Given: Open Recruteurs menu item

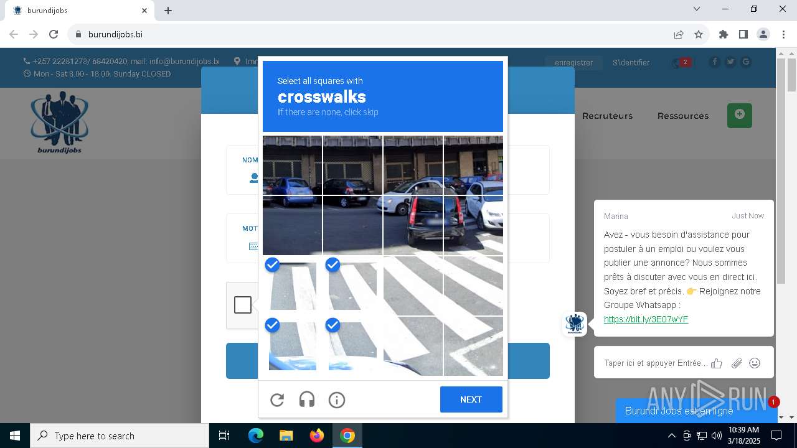Looking at the screenshot, I should tap(607, 116).
